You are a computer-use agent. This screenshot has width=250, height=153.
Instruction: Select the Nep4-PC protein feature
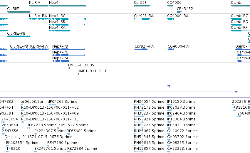(69, 55)
